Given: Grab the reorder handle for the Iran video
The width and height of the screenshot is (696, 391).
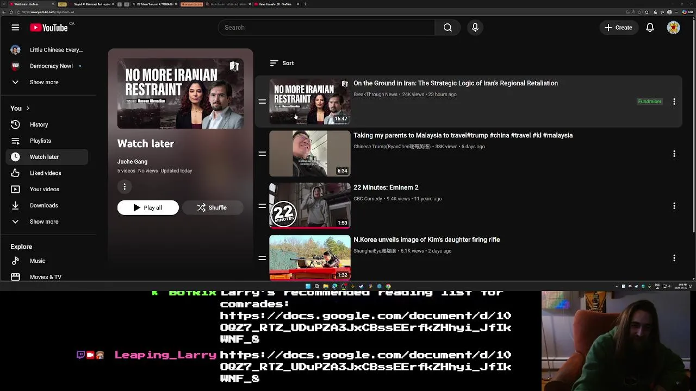Looking at the screenshot, I should [x=262, y=102].
